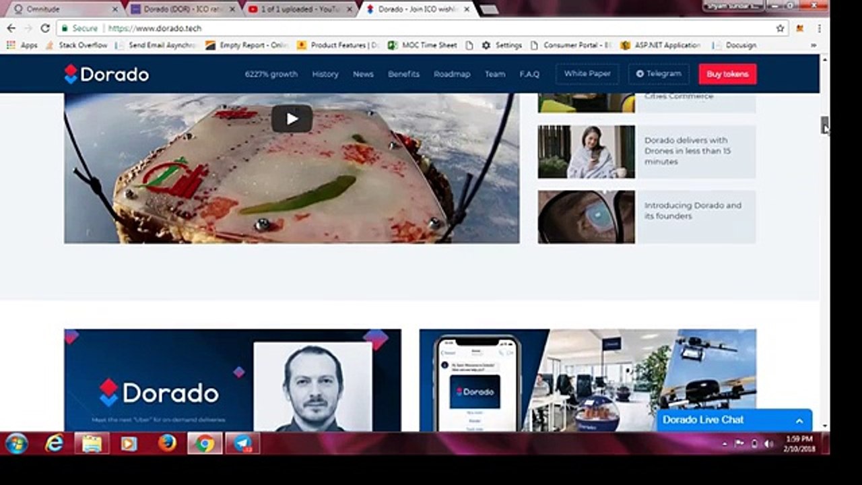Viewport: 862px width, 485px height.
Task: Open the Consumer Portal bookmark
Action: click(x=570, y=45)
